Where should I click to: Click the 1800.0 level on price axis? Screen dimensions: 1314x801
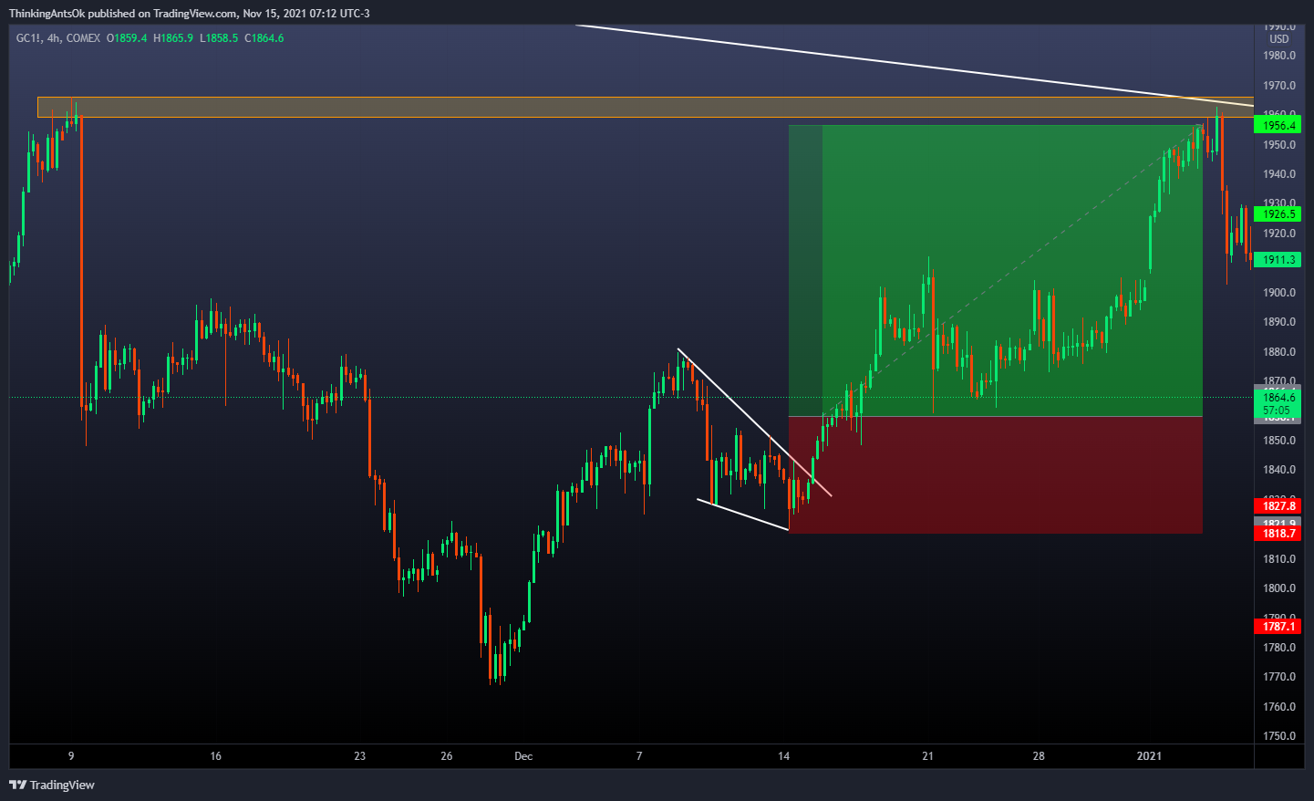click(1279, 588)
